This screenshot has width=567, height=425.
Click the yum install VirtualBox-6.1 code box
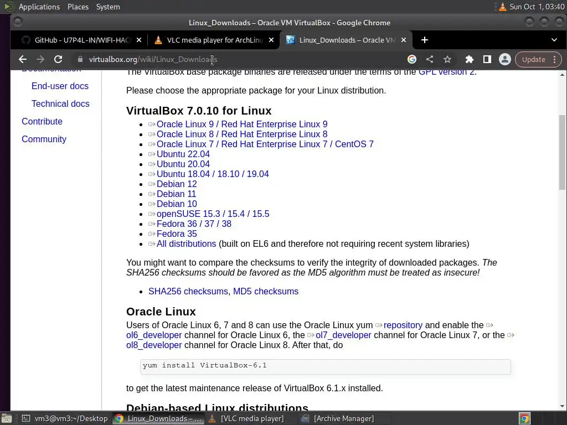click(x=326, y=367)
